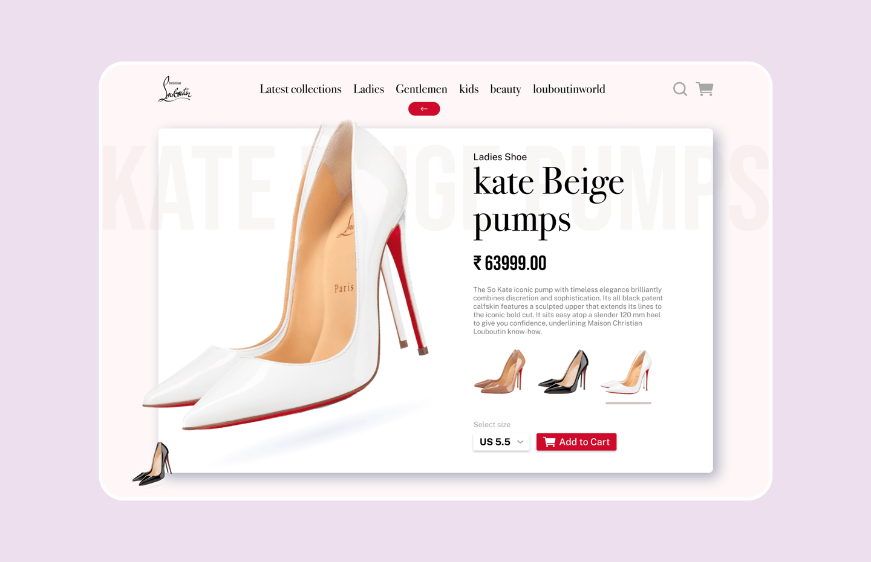
Task: Visit louboutinworld link
Action: [x=569, y=89]
